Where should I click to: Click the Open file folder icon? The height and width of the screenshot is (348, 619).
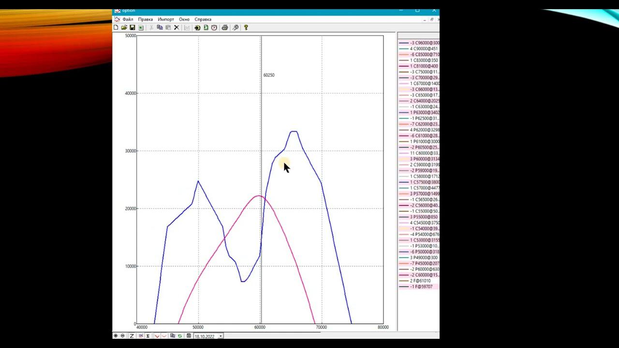coord(124,28)
